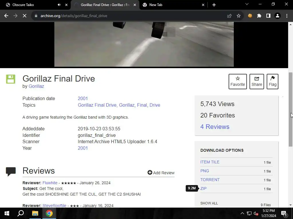Download the ITEM TILE file
Viewport: 293px width, 219px height.
pos(210,162)
